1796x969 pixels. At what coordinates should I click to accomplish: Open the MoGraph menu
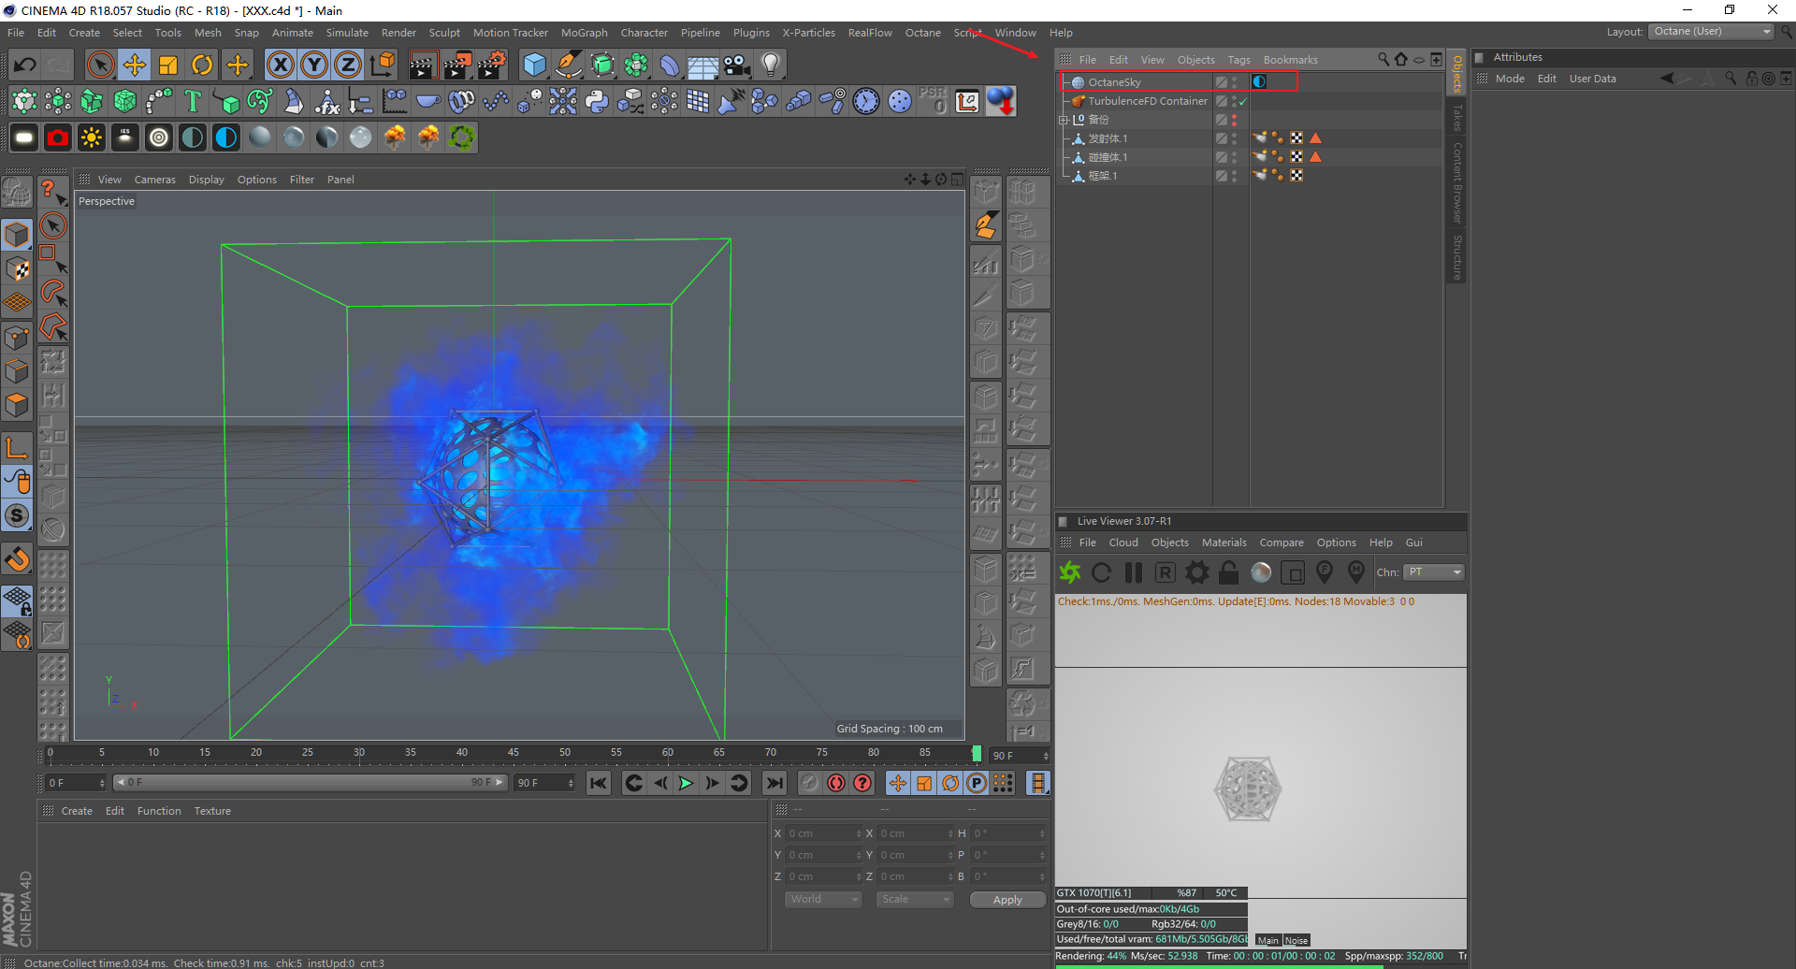[584, 33]
